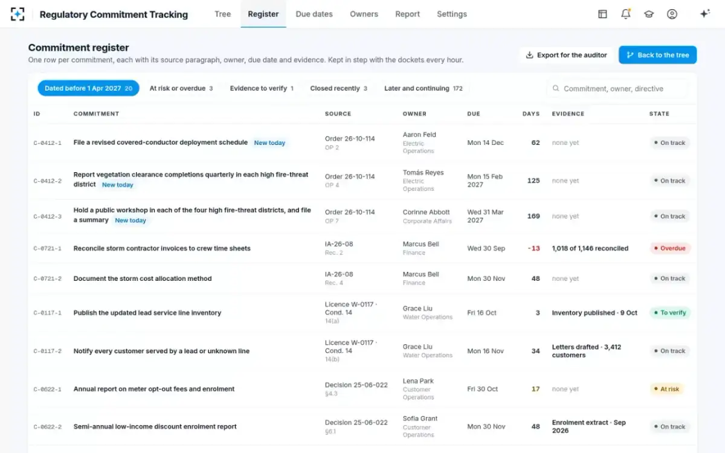Viewport: 725px width, 453px height.
Task: Click Regulatory Commitment Tracking title
Action: click(x=114, y=14)
